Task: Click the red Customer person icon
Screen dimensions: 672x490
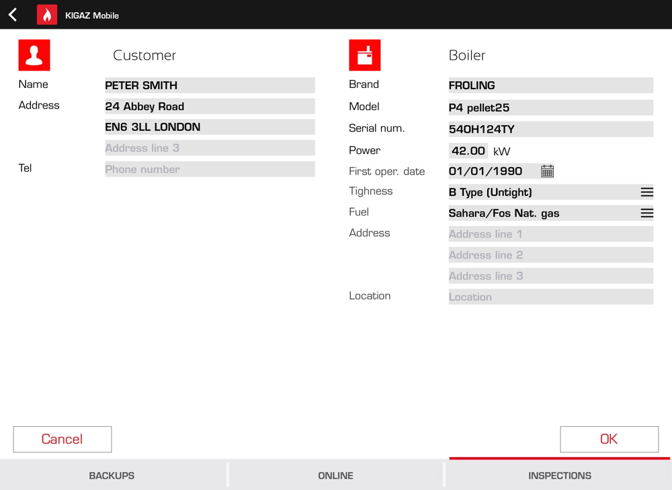Action: (34, 55)
